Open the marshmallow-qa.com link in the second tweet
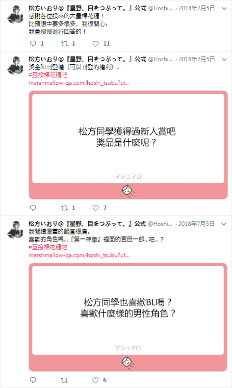This screenshot has height=388, width=232. [79, 83]
